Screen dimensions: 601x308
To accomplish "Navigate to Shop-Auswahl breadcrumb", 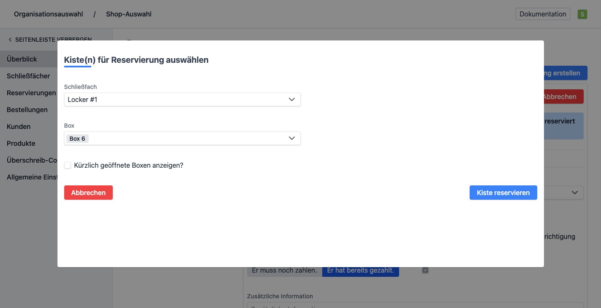I will tap(128, 14).
